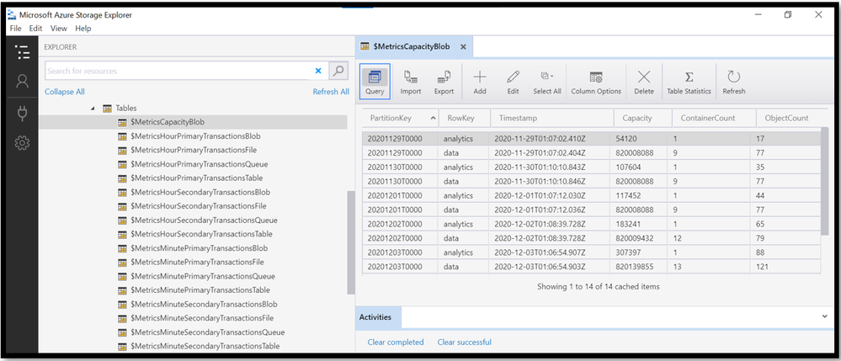The image size is (841, 361).
Task: Click the Query toolbar button
Action: tap(375, 82)
